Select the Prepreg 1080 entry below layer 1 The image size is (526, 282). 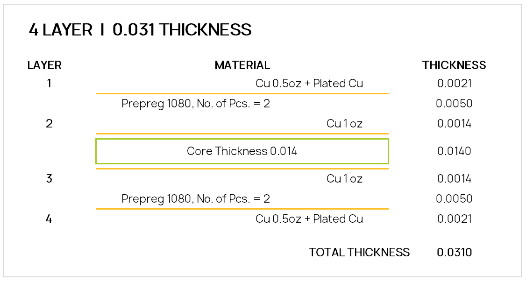196,104
